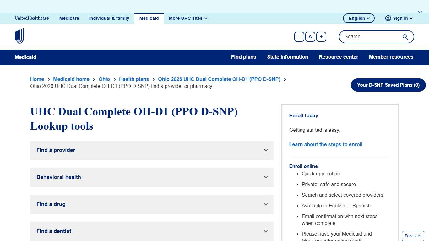
Task: Open "Learn about the steps to enroll"
Action: point(326,144)
